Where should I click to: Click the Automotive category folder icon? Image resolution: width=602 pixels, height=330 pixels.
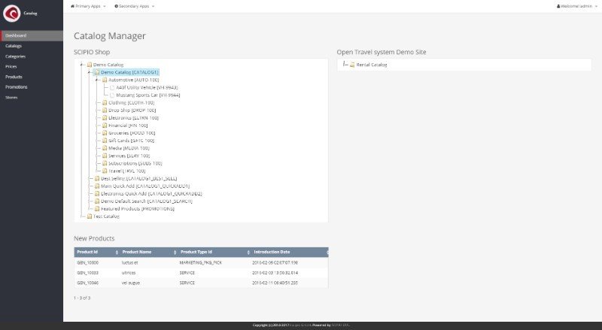point(105,80)
